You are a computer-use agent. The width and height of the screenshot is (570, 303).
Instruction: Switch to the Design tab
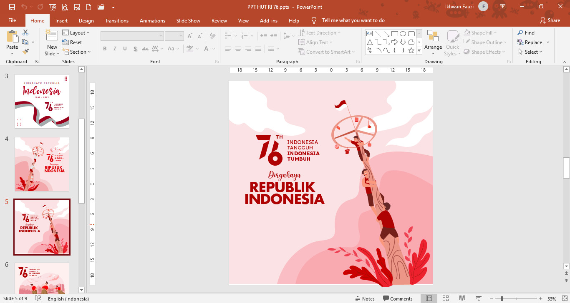(x=86, y=20)
